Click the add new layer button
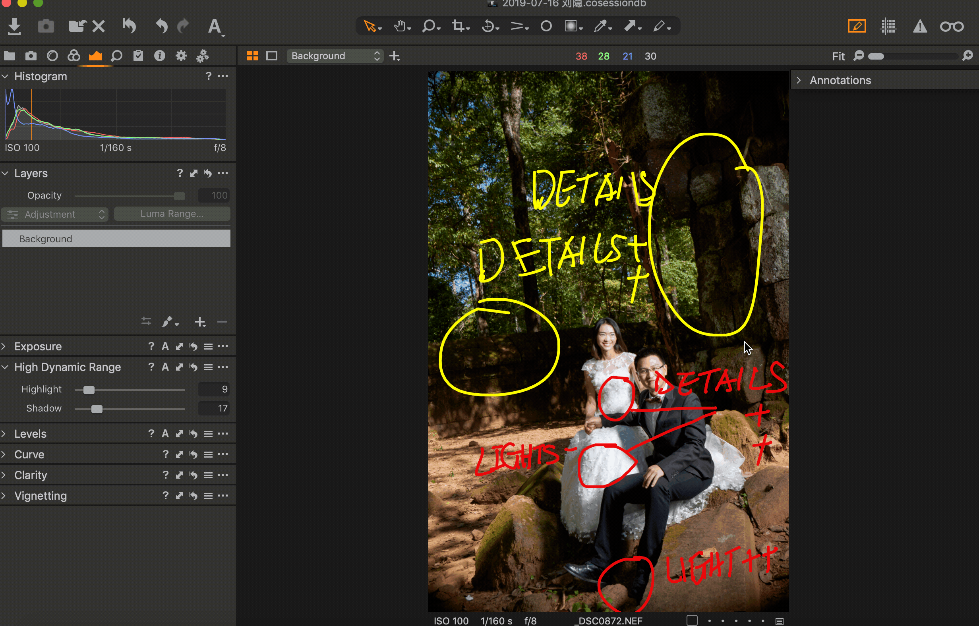Image resolution: width=979 pixels, height=626 pixels. (x=201, y=322)
